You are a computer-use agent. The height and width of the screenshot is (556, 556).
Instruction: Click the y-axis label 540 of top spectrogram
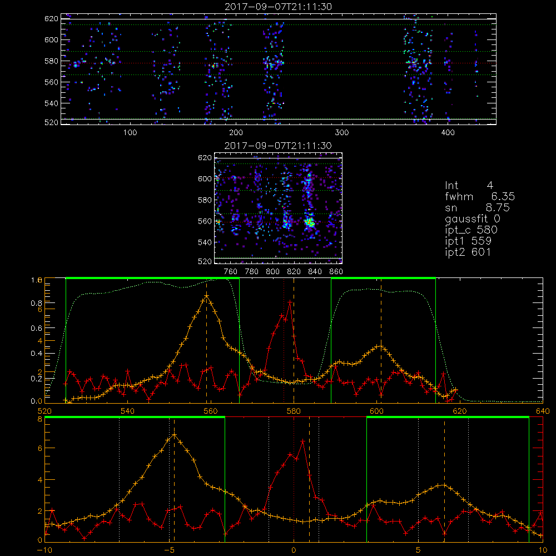tap(51, 103)
